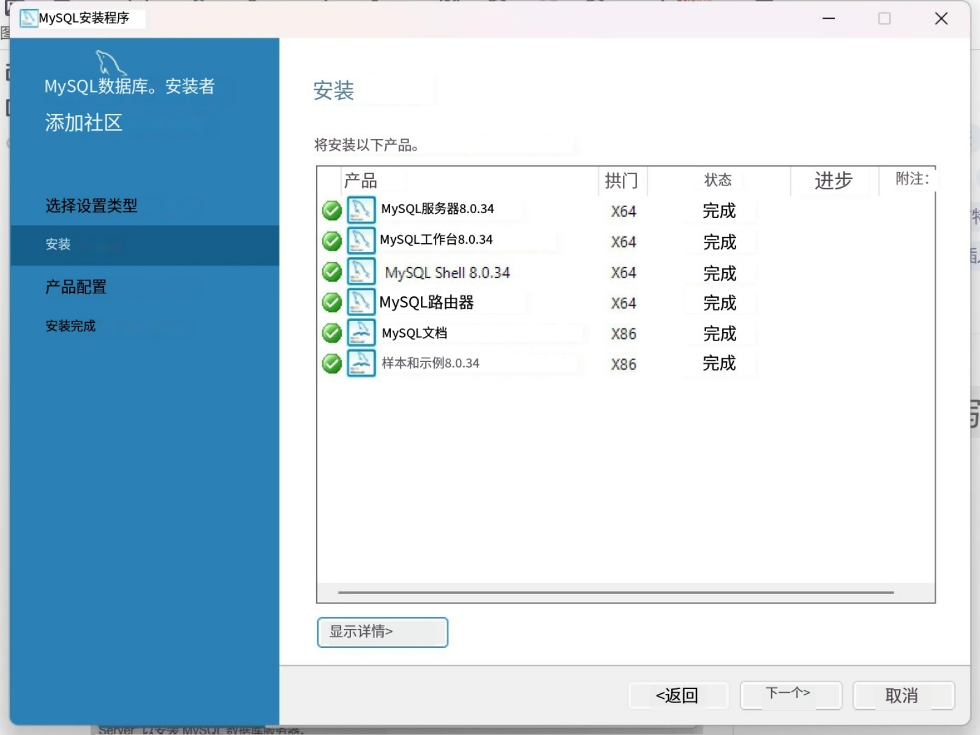
Task: Select the MySQL工作台8.0.34 row text
Action: [x=436, y=239]
